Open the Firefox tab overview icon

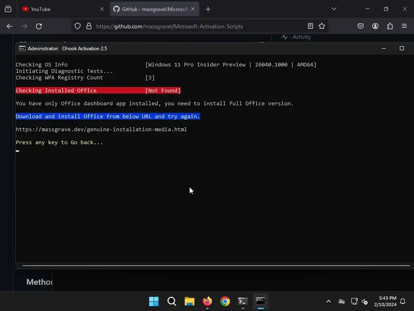pyautogui.click(x=8, y=9)
